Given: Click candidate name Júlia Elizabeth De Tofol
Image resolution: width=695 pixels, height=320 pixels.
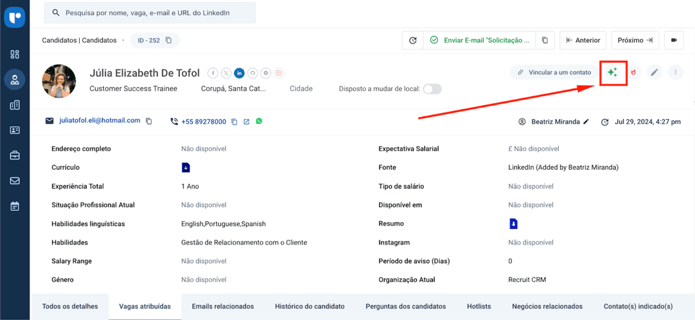Looking at the screenshot, I should coord(145,73).
